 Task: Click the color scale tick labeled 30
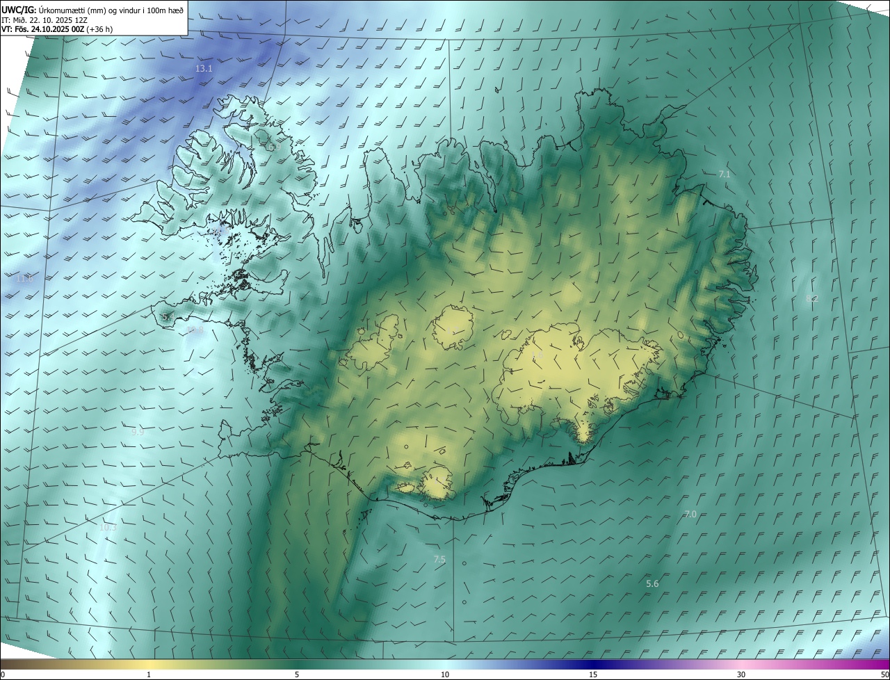click(x=741, y=674)
